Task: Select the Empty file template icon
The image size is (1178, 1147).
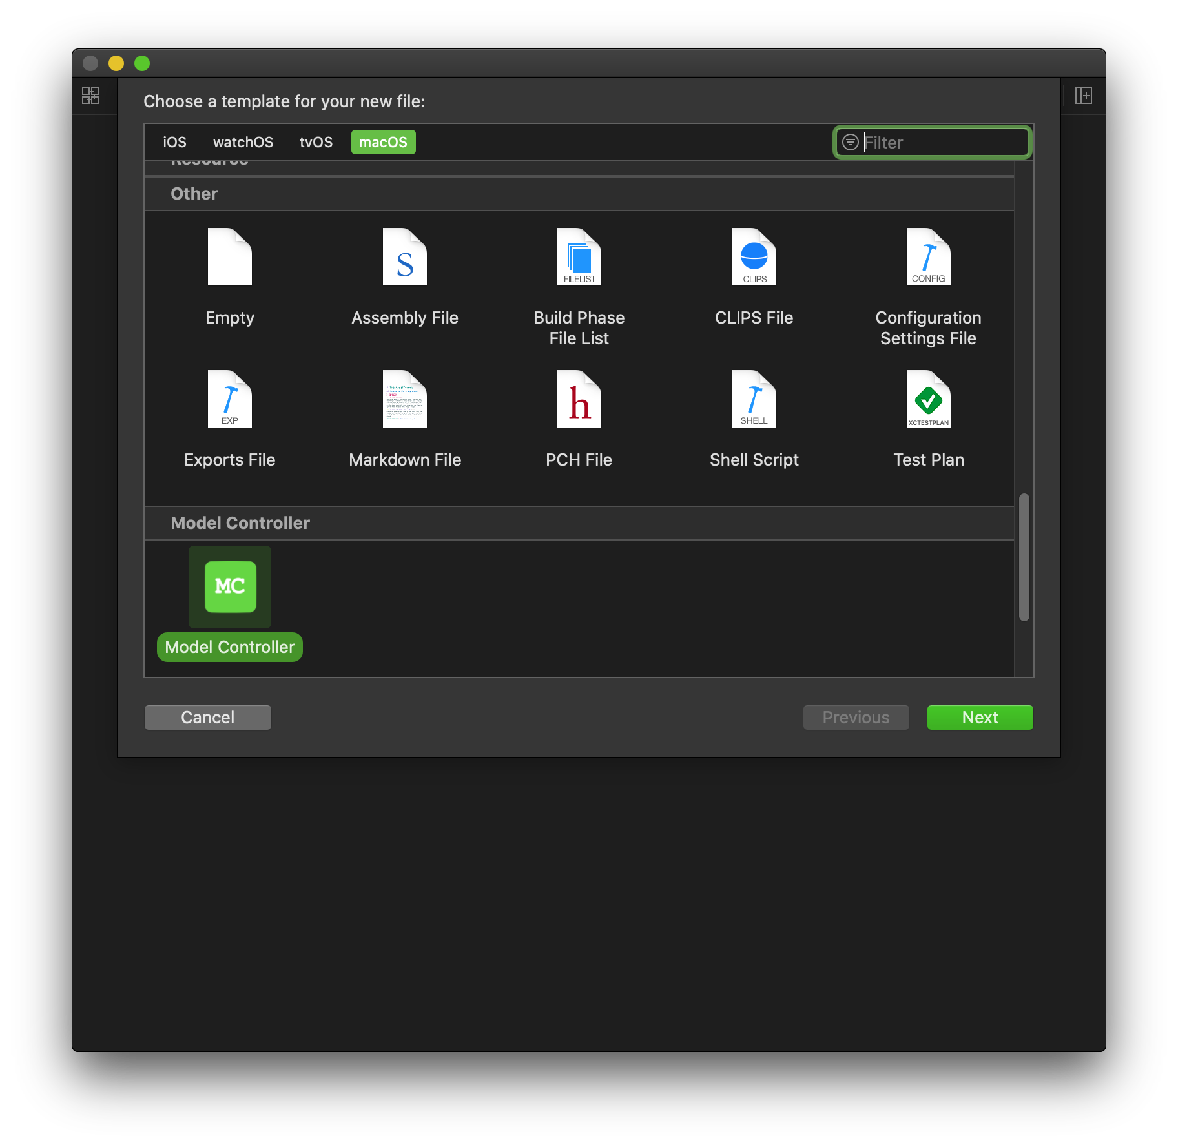Action: (x=229, y=258)
